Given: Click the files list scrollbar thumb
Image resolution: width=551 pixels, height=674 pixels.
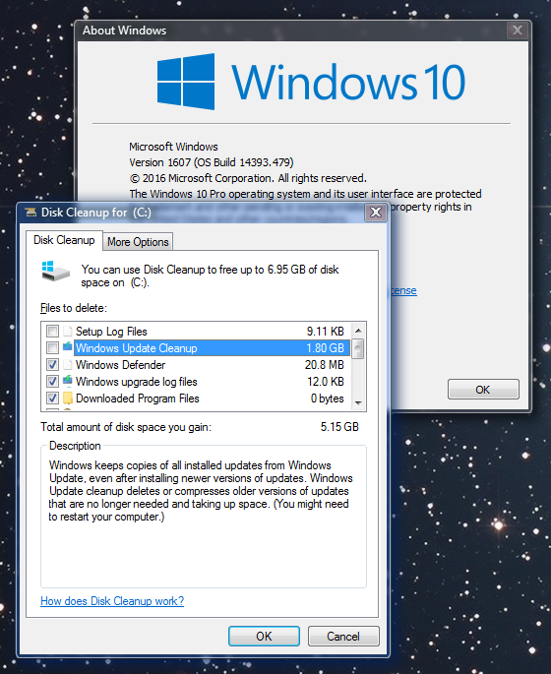Looking at the screenshot, I should click(x=358, y=348).
